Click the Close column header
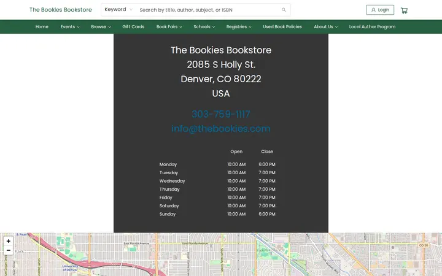The image size is (442, 276). pyautogui.click(x=267, y=151)
